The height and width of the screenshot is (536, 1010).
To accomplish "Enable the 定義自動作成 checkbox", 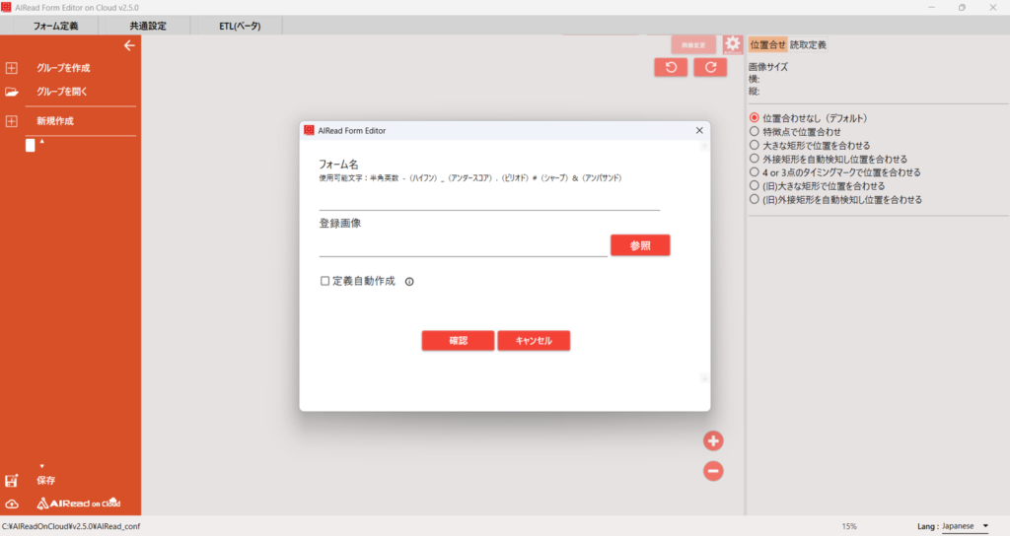I will click(x=325, y=281).
